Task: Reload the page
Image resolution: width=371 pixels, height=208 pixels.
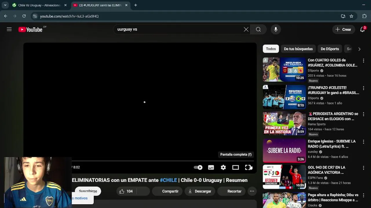Action: (x=24, y=16)
